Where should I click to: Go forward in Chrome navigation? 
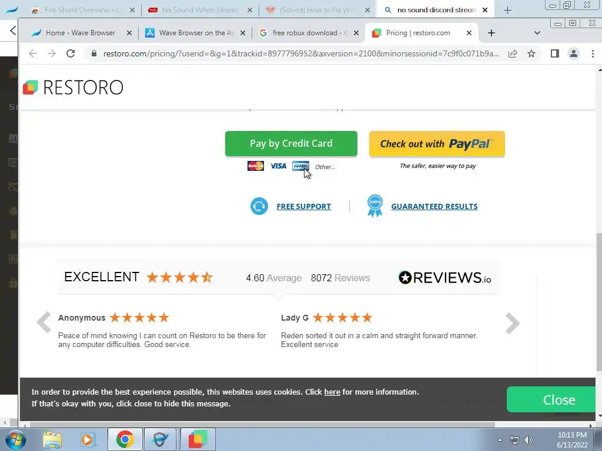[52, 53]
